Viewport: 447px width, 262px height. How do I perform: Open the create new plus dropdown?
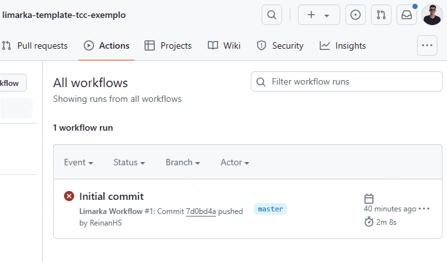[318, 15]
